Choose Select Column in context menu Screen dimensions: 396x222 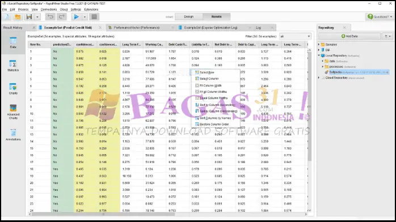[x=216, y=79]
